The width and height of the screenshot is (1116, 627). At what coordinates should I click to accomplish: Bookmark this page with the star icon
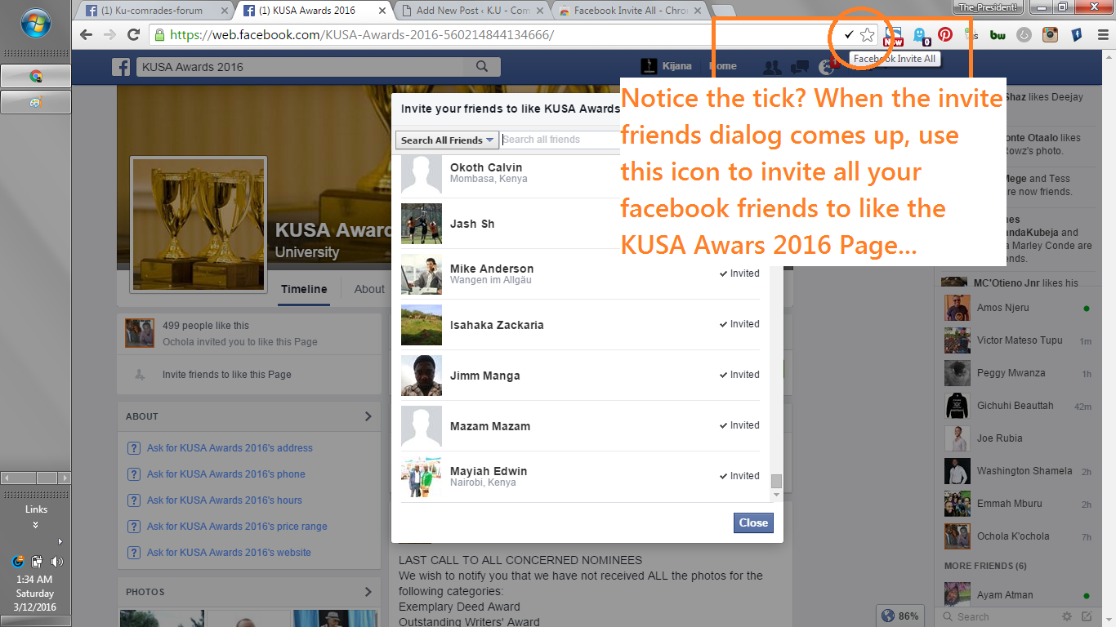(x=867, y=34)
